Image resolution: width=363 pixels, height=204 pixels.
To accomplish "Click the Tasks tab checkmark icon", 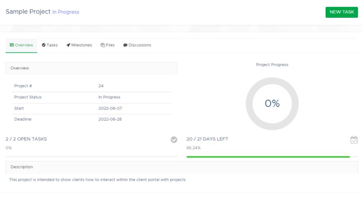I will 43,45.
